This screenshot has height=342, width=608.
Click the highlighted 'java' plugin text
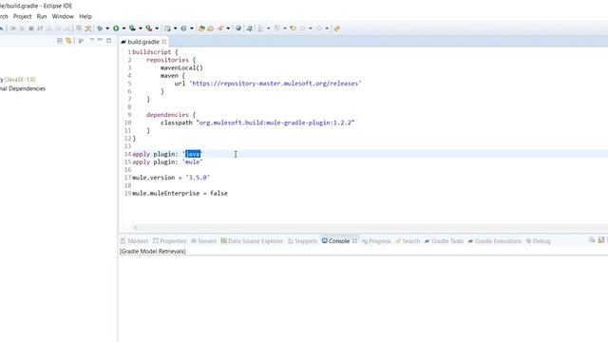[x=193, y=154]
